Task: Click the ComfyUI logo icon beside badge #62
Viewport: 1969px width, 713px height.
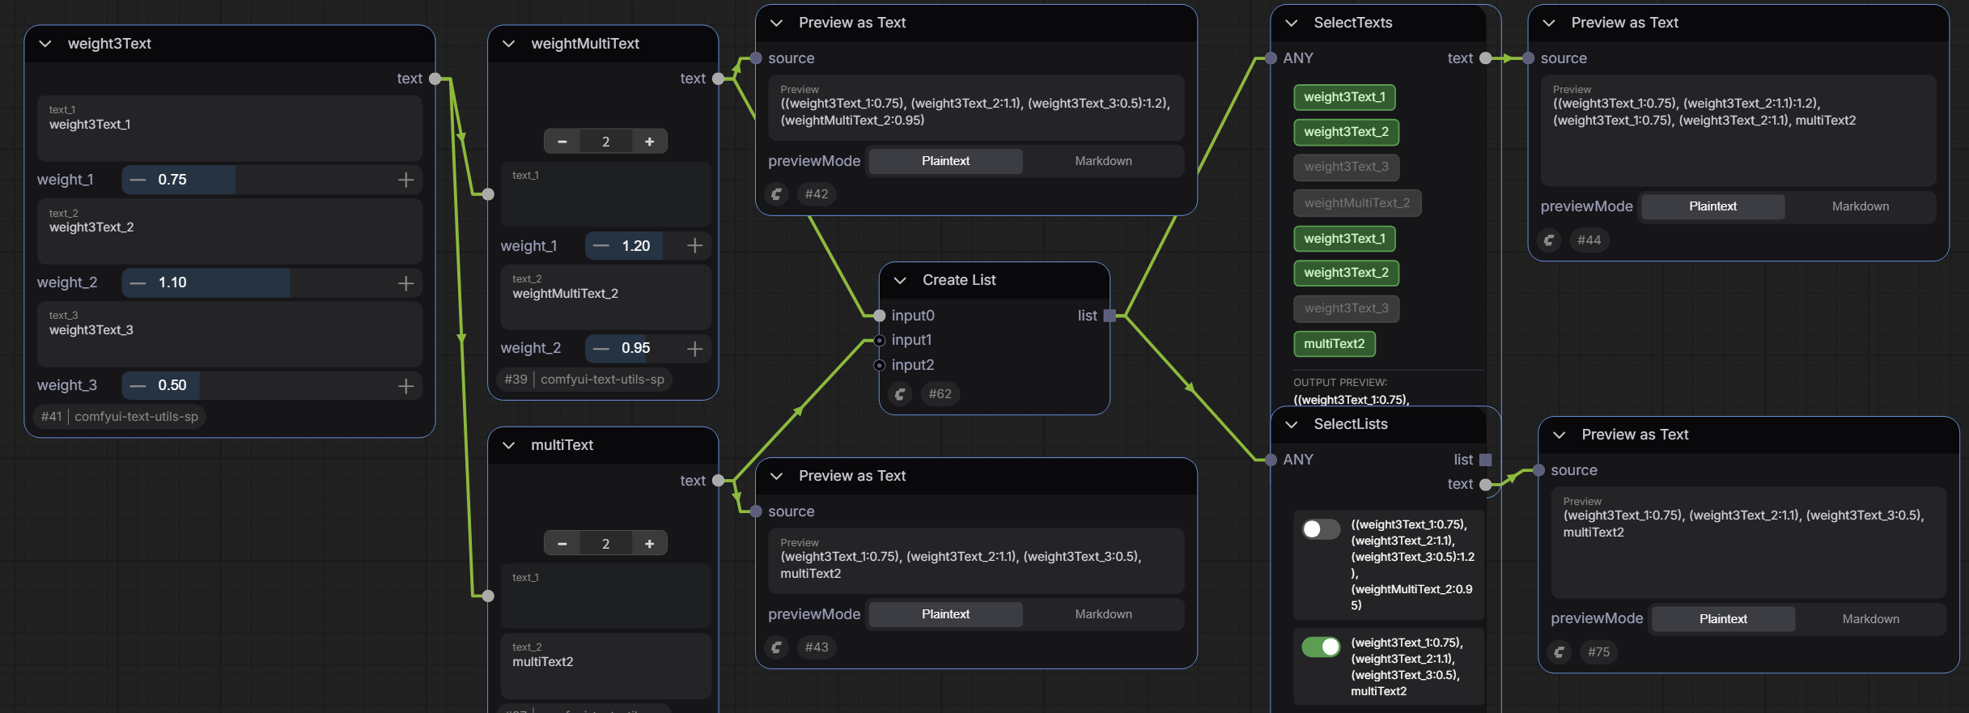Action: coord(900,394)
